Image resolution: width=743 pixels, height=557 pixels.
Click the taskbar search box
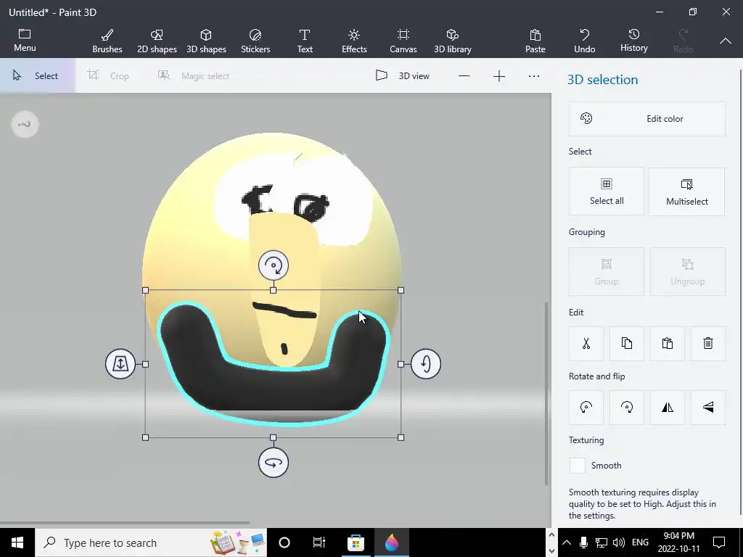151,542
